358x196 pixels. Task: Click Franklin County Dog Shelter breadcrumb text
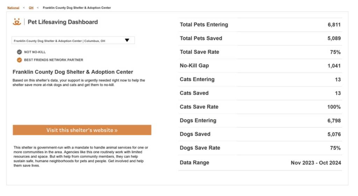point(77,8)
